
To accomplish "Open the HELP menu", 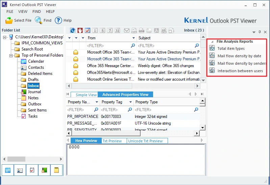I will pyautogui.click(x=50, y=12).
